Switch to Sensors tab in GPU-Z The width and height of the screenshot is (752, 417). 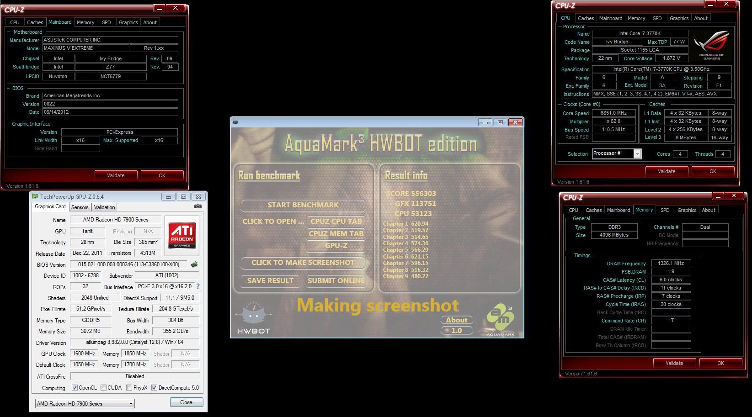(80, 207)
